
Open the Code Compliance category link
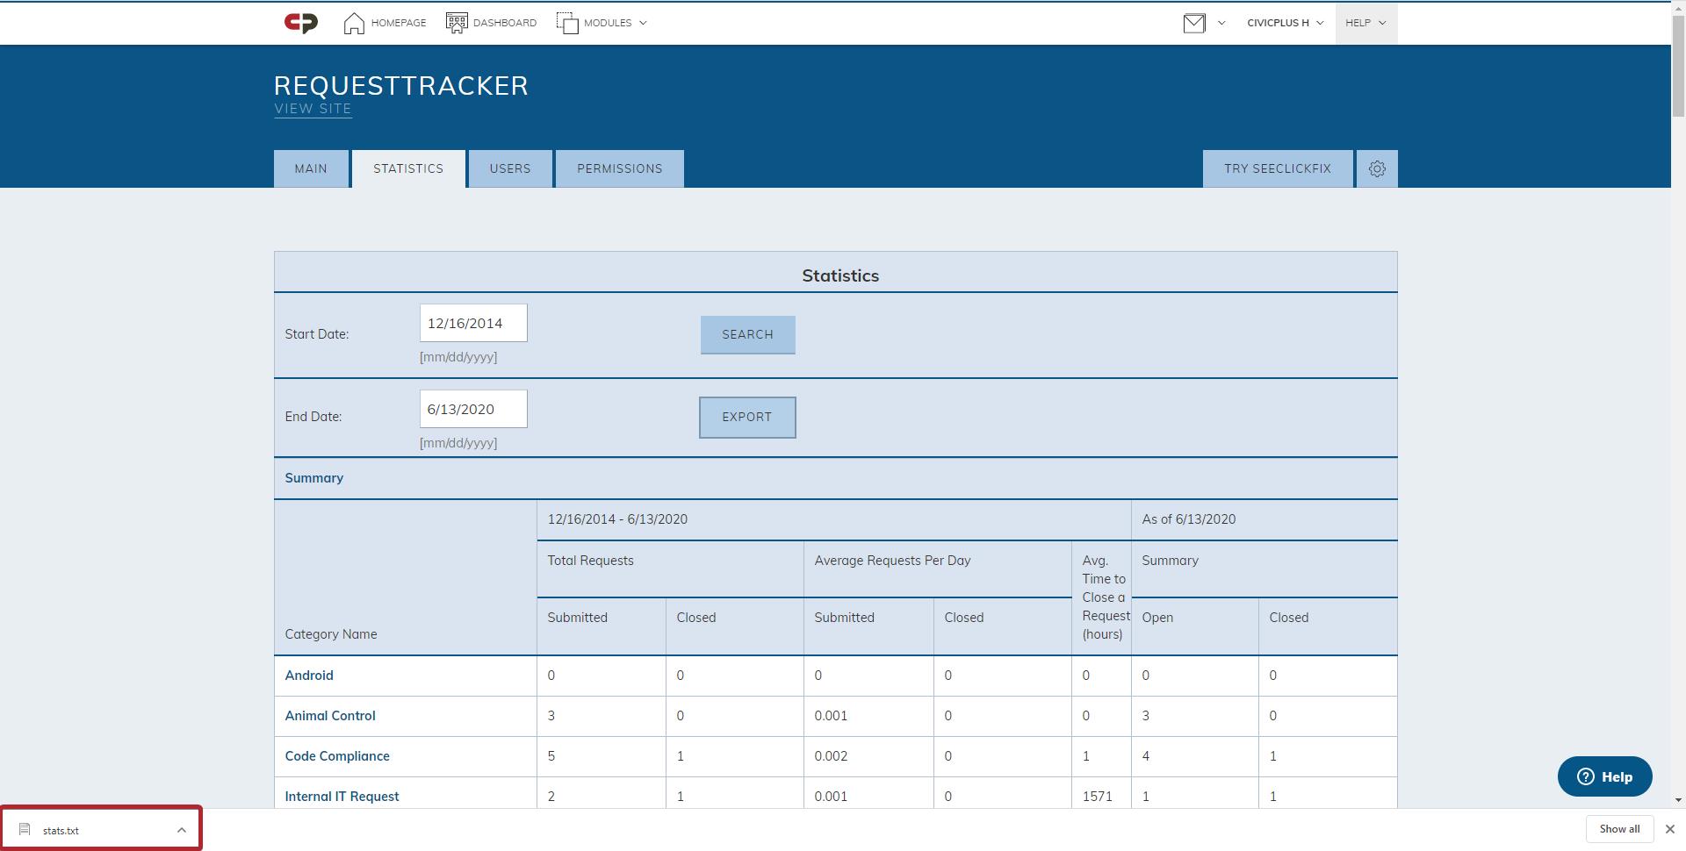pos(337,756)
